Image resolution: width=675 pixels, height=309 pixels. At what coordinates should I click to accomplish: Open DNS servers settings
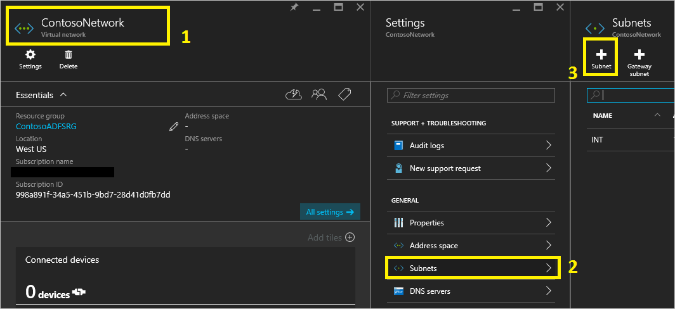tap(471, 291)
